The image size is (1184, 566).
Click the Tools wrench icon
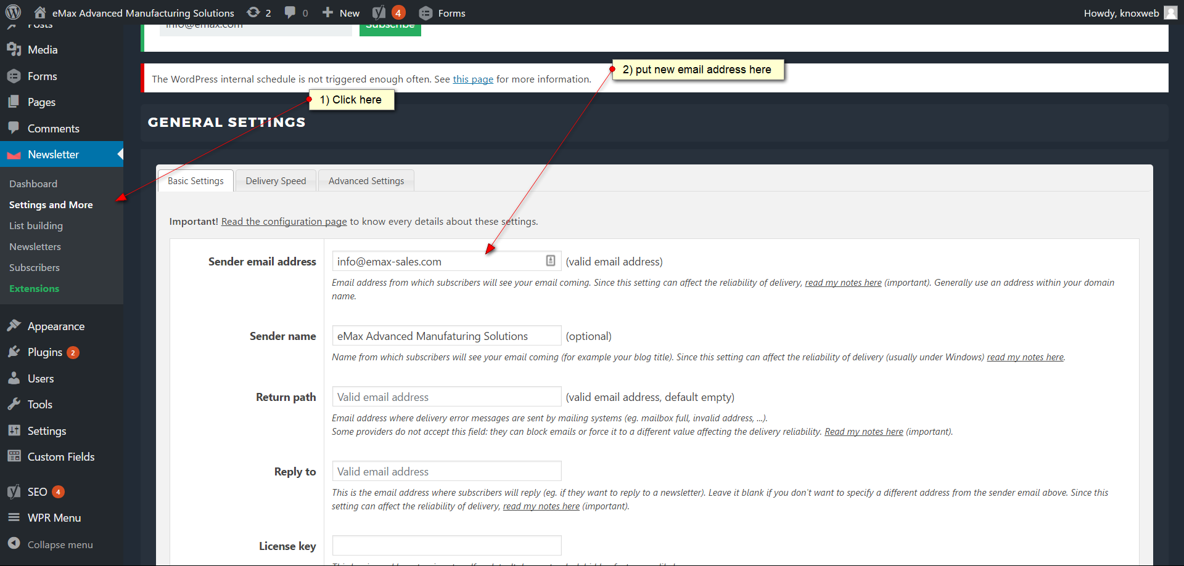14,404
